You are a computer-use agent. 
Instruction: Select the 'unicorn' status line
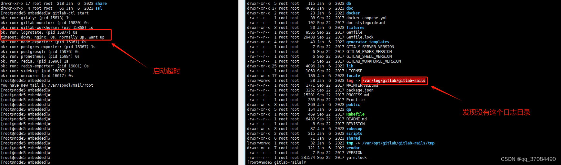click(37, 76)
